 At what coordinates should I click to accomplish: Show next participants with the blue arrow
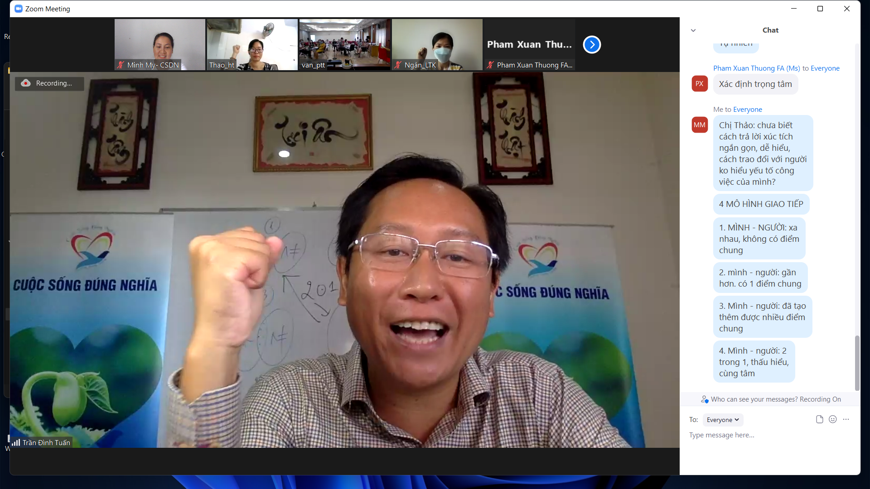pos(592,44)
